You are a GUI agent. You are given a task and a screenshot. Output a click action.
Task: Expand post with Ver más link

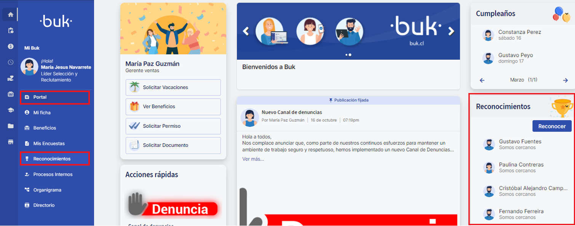click(x=253, y=159)
